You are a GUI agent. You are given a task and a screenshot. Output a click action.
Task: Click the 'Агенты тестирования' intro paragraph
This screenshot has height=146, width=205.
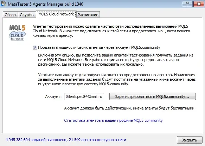pyautogui.click(x=111, y=31)
